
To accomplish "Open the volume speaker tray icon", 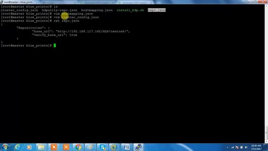I will 246,147.
